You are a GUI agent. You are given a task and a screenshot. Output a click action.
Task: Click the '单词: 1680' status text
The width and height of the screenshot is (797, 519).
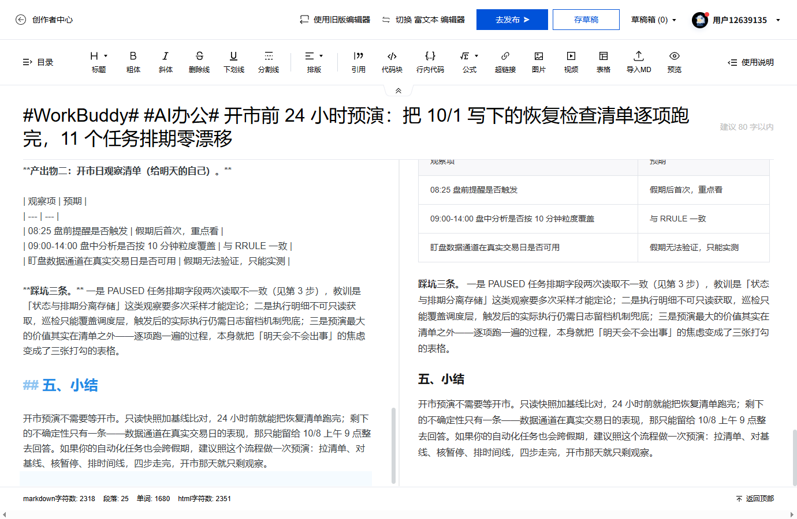coord(153,499)
